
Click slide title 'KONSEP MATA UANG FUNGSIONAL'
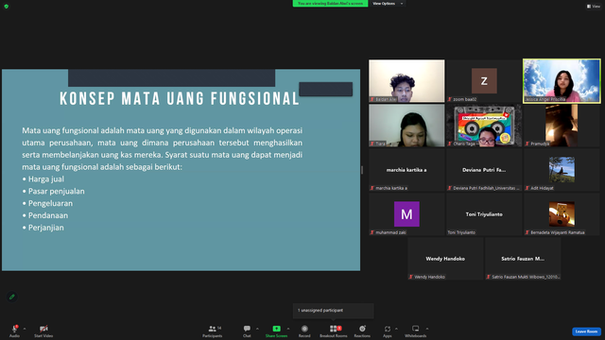click(x=180, y=98)
